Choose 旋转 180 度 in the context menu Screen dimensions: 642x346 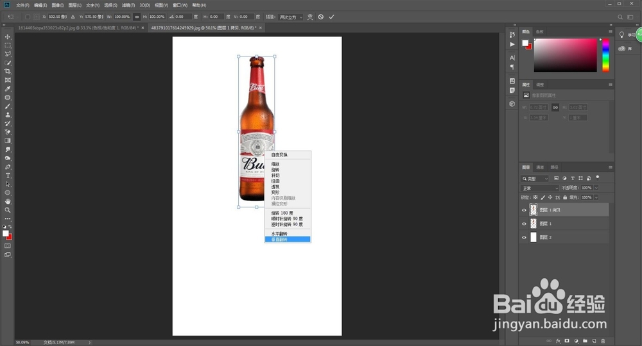[x=288, y=213]
